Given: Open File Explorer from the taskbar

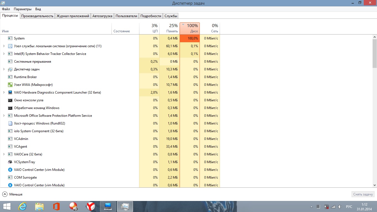Looking at the screenshot, I should [39, 206].
